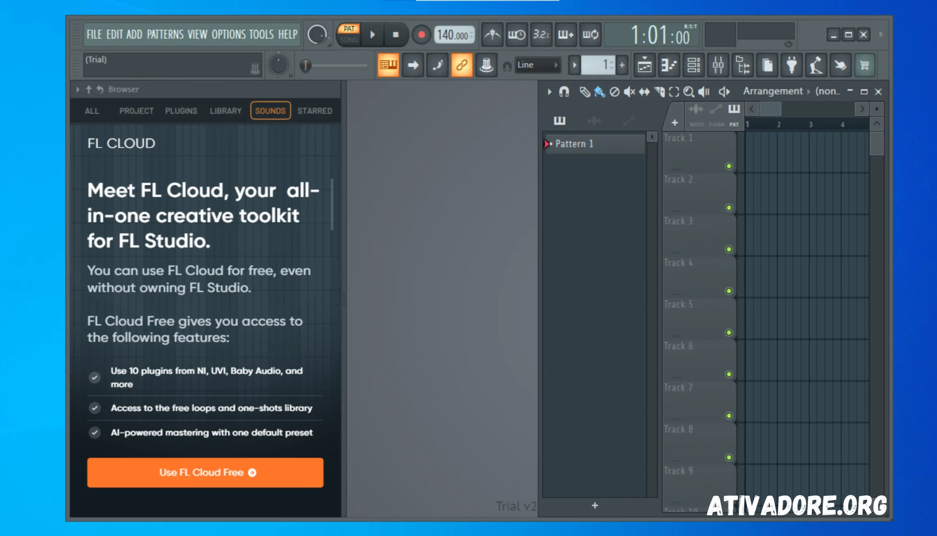Switch to the LIBRARY browser tab
The height and width of the screenshot is (536, 937).
coord(226,111)
